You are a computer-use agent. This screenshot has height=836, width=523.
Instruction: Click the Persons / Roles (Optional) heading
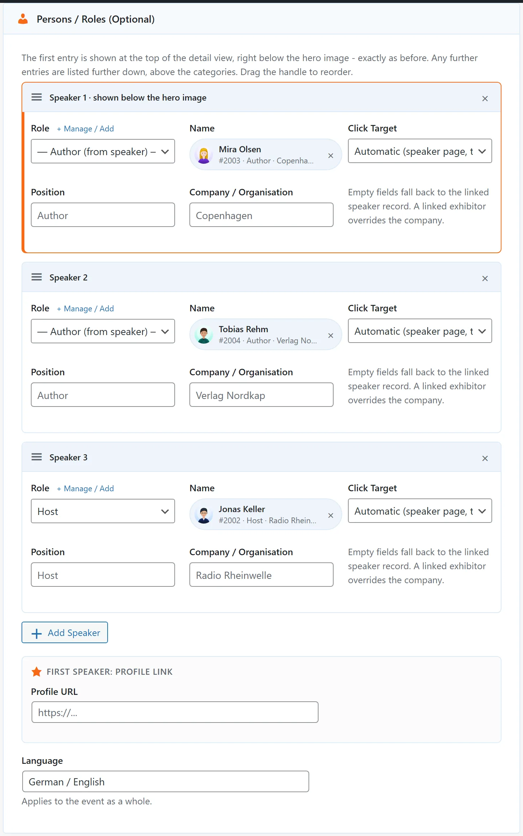coord(96,19)
